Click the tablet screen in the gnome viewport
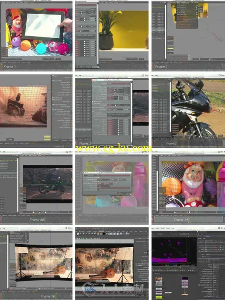225x300 pixels. click(43, 26)
